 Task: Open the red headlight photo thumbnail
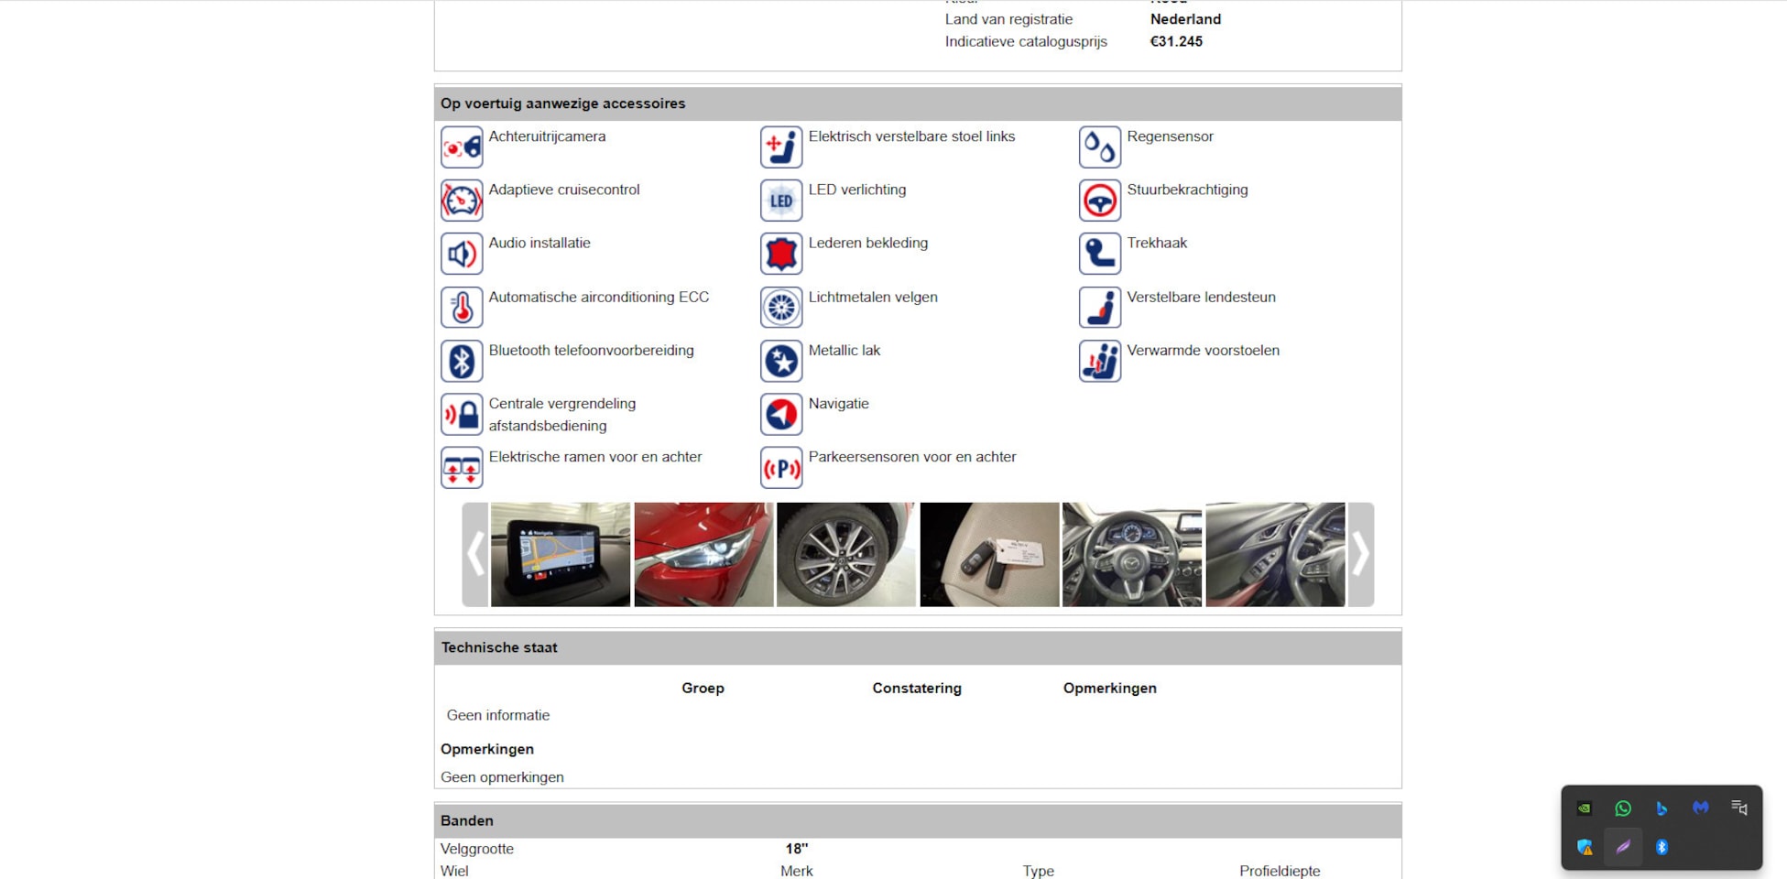(x=703, y=554)
